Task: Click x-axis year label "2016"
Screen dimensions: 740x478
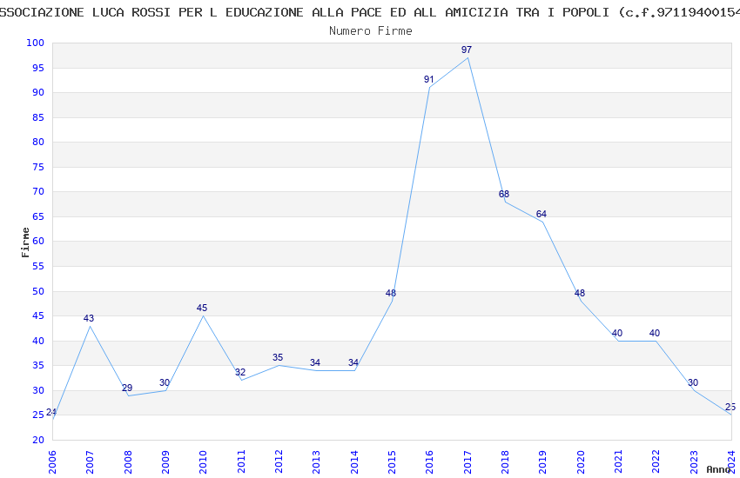Action: click(429, 462)
